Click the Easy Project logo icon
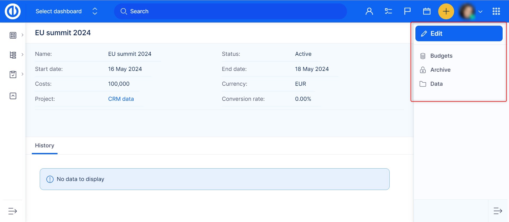This screenshot has height=222, width=509. [x=13, y=11]
